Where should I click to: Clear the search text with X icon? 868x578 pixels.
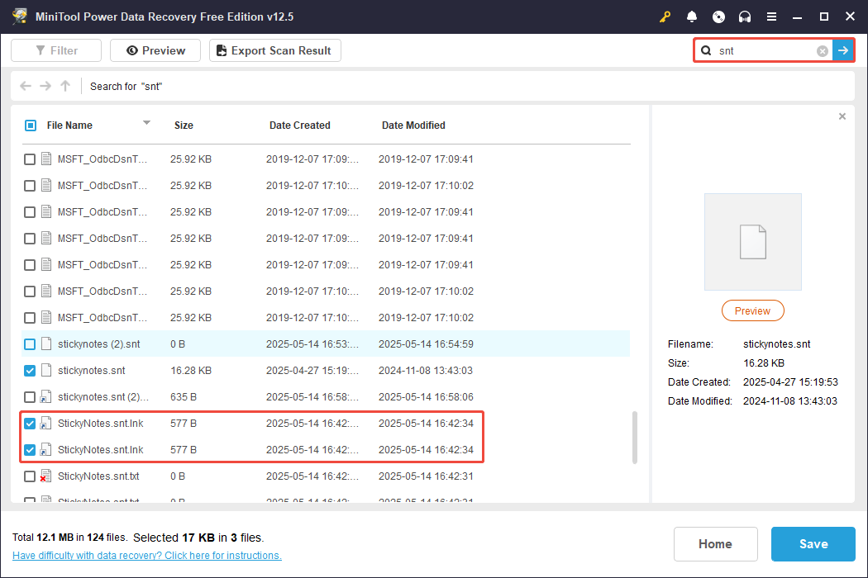[823, 51]
